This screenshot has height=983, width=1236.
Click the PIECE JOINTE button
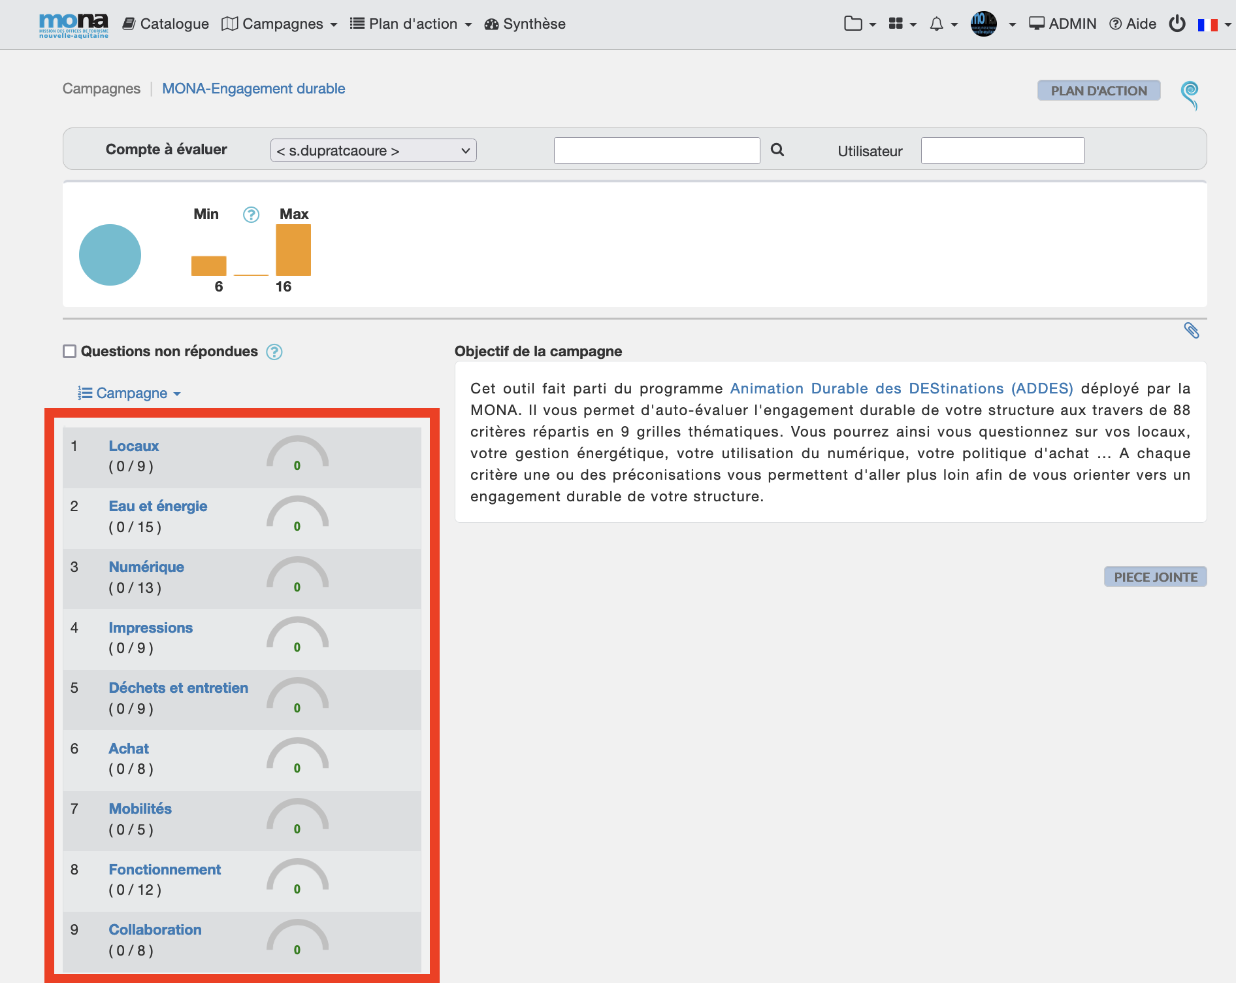[x=1154, y=577]
